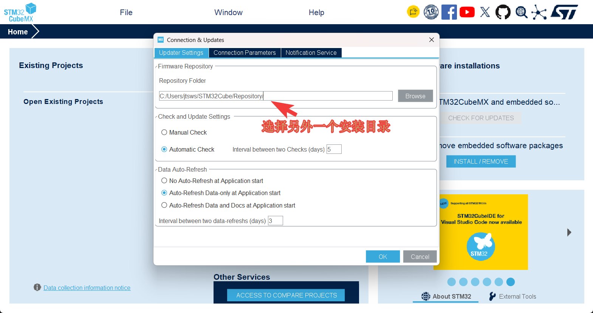Open the Window menu
Viewport: 593px width, 313px height.
point(228,12)
